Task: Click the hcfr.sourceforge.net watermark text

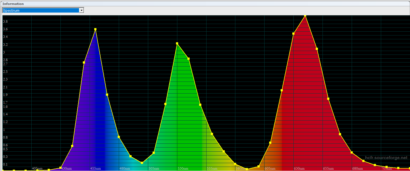Action: click(386, 158)
